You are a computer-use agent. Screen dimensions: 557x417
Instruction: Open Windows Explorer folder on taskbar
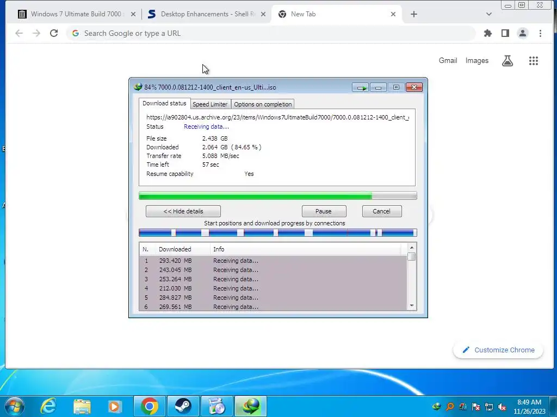click(x=82, y=406)
